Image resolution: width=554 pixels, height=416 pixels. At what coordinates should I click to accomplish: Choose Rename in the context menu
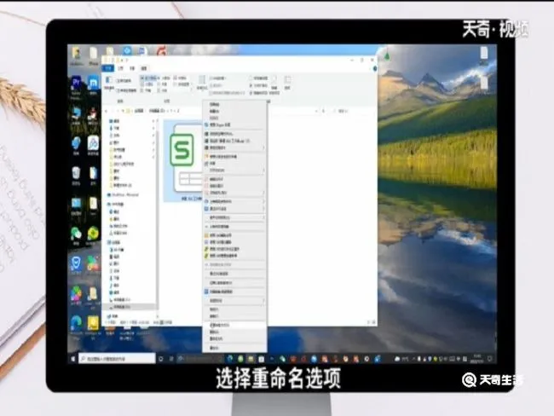[x=234, y=338]
